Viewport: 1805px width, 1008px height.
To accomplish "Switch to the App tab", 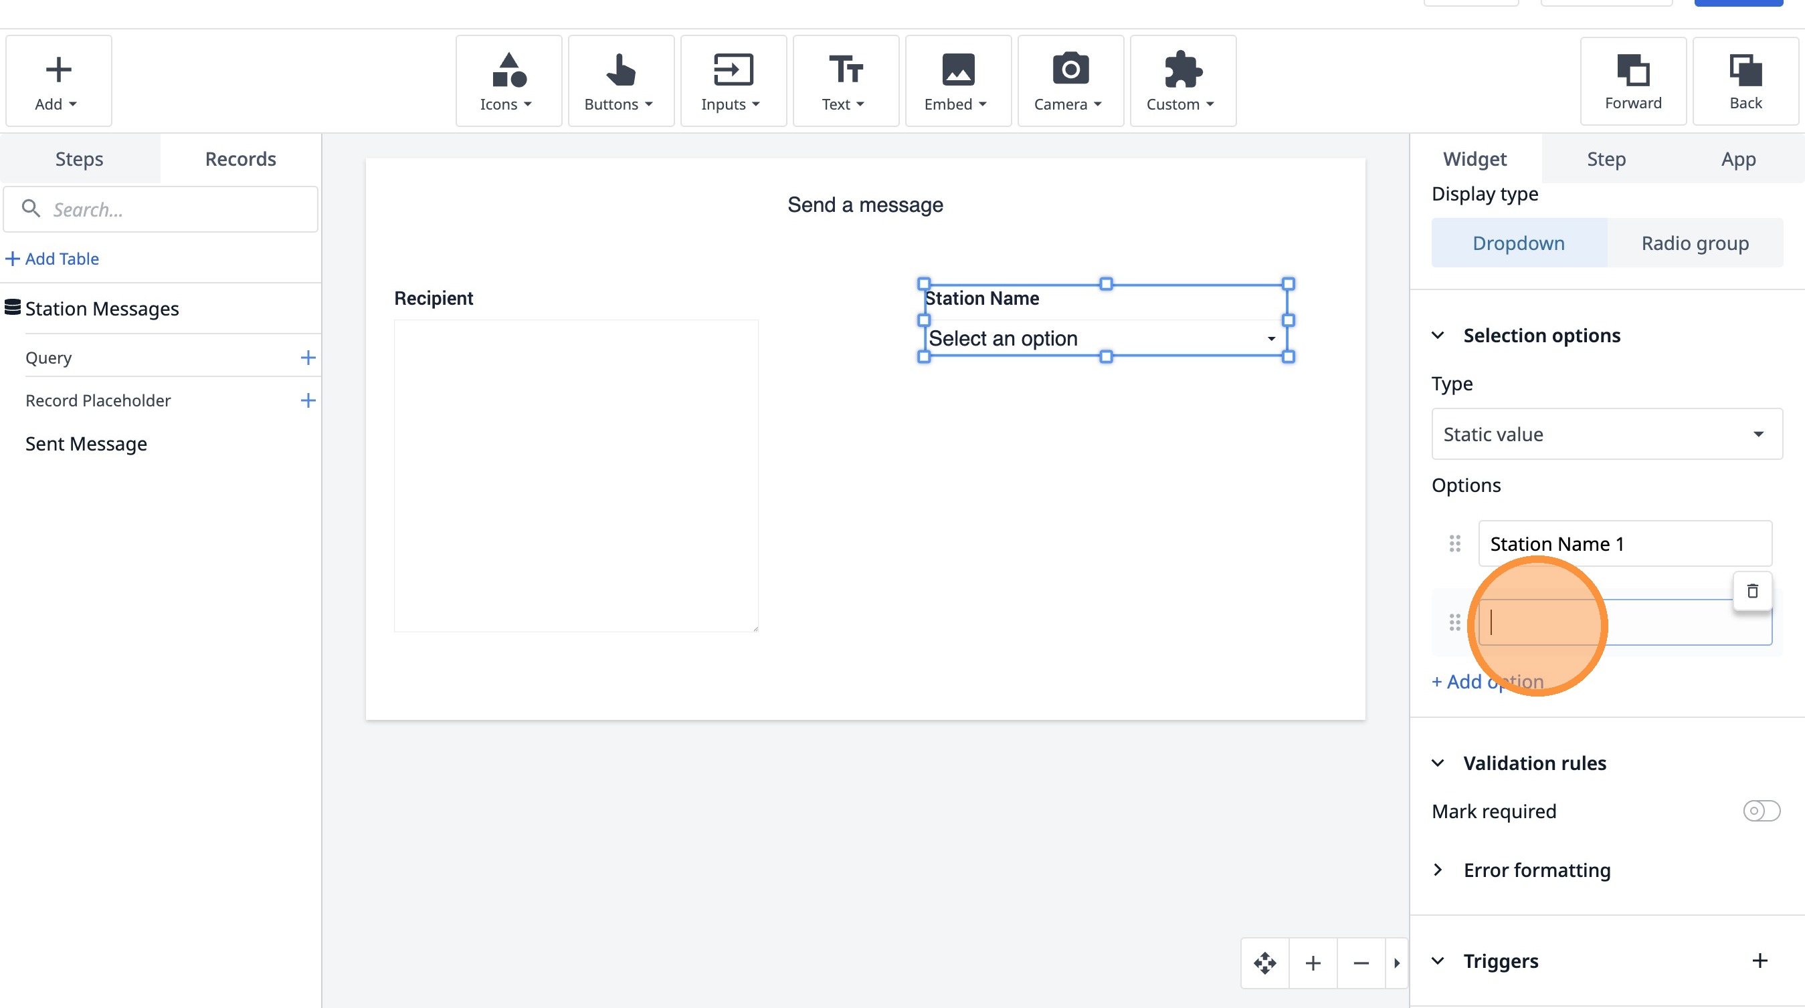I will pos(1737,159).
